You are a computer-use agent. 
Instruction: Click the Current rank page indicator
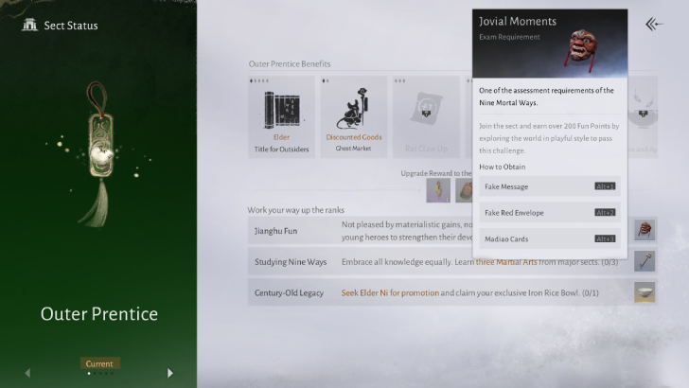click(x=98, y=364)
